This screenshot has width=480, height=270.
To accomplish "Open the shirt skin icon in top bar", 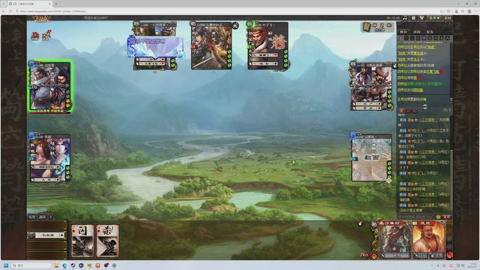I will (422, 18).
